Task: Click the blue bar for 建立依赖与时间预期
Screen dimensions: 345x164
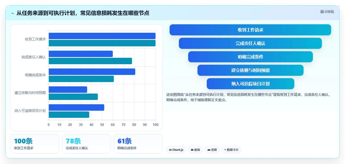Action: point(68,90)
